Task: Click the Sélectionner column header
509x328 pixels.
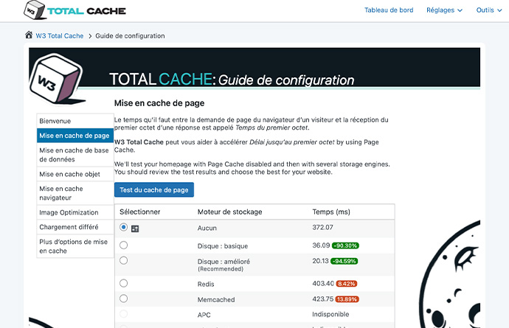Action: pyautogui.click(x=140, y=212)
